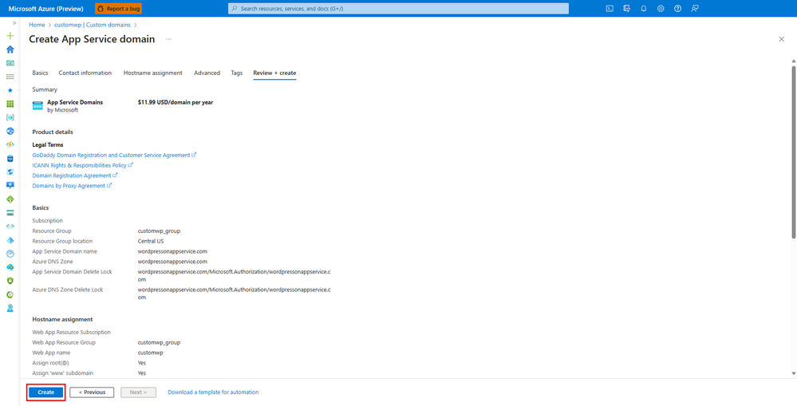The image size is (797, 406).
Task: Open the Resource groups bracketed cube icon
Action: coord(10,117)
